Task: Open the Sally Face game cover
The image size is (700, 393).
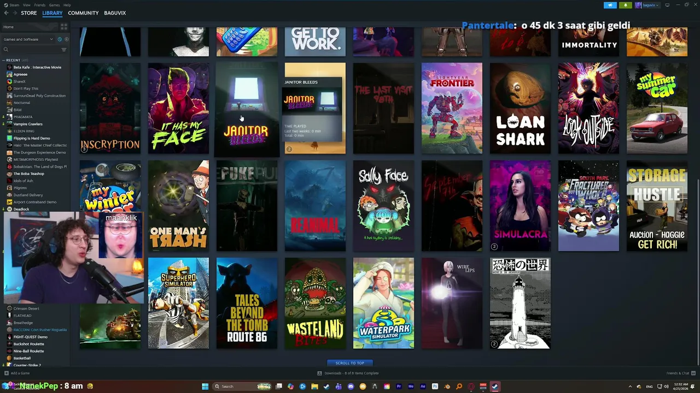Action: pos(383,206)
